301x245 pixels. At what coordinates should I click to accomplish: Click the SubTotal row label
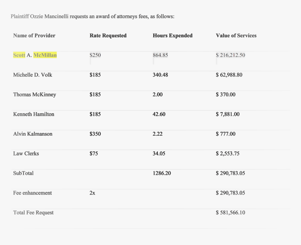23,173
